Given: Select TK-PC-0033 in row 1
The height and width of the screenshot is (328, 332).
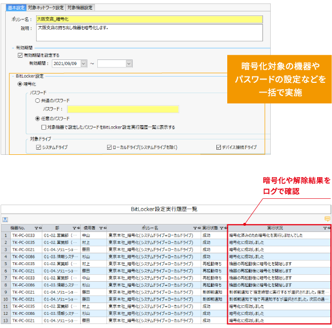Looking at the screenshot, I should [23, 235].
